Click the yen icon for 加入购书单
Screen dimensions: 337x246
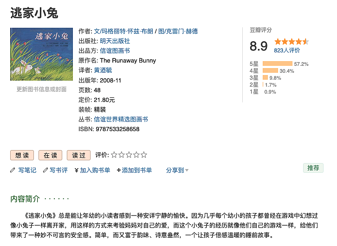click(77, 170)
